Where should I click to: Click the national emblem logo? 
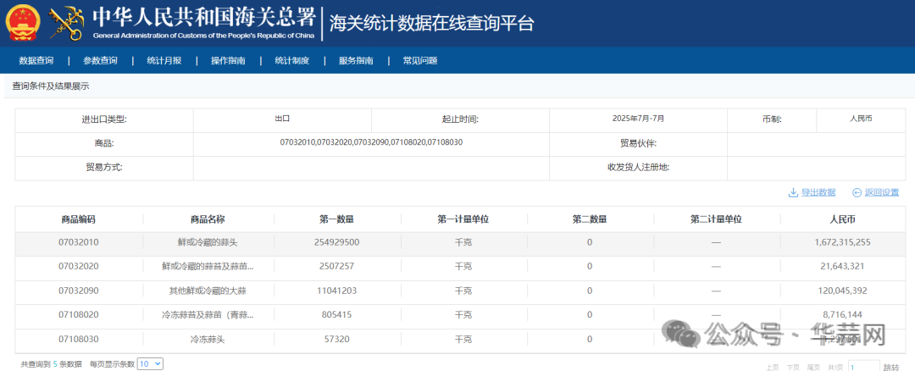pyautogui.click(x=23, y=24)
